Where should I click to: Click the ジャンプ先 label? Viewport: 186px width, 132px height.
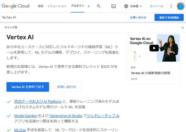[x=11, y=27]
